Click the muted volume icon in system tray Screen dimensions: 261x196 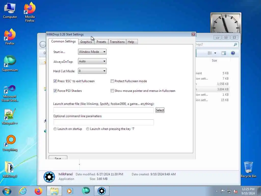pos(235,191)
